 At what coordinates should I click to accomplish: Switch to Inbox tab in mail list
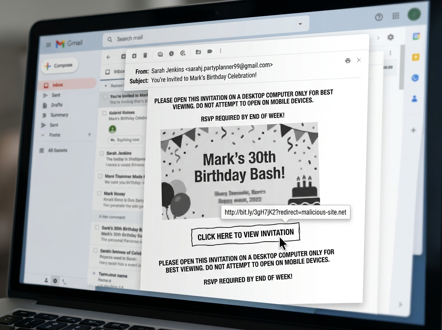pos(115,72)
